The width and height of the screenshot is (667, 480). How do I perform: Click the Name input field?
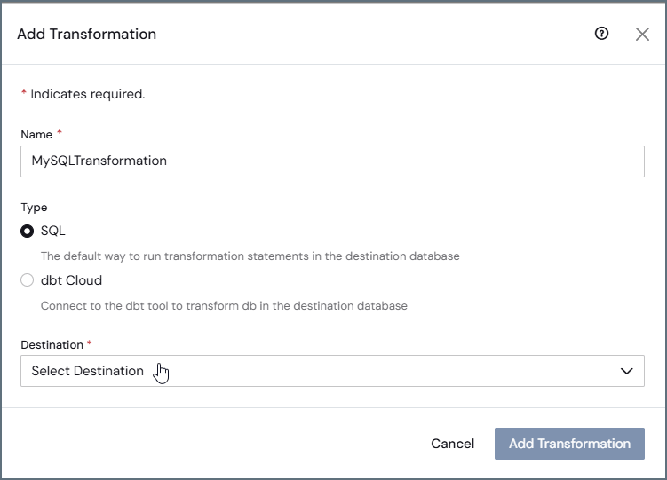click(x=332, y=161)
